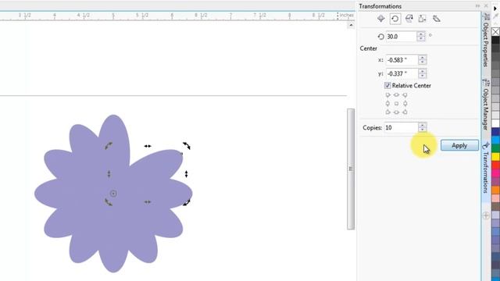Uncheck the Relative Center checkbox
Viewport: 500px width, 281px height.
pos(387,85)
